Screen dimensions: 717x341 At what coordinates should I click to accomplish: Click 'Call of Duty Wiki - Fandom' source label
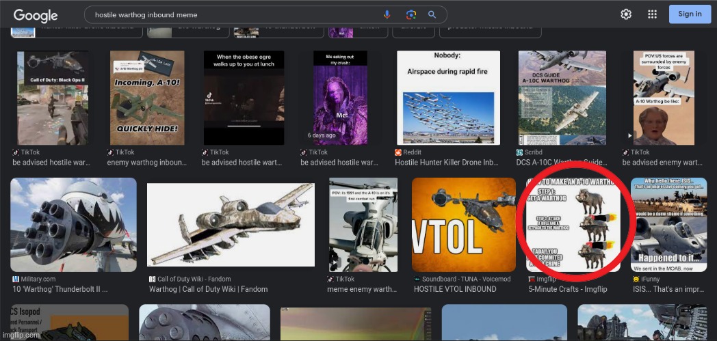click(194, 279)
